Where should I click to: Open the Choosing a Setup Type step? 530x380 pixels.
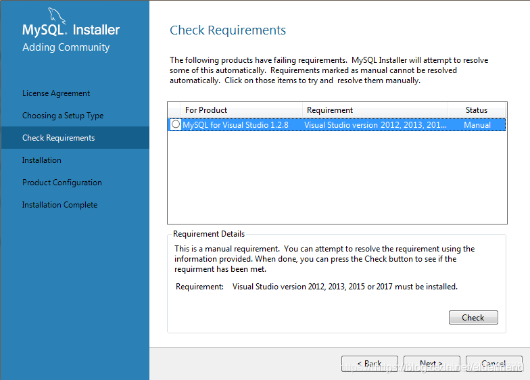(x=63, y=116)
